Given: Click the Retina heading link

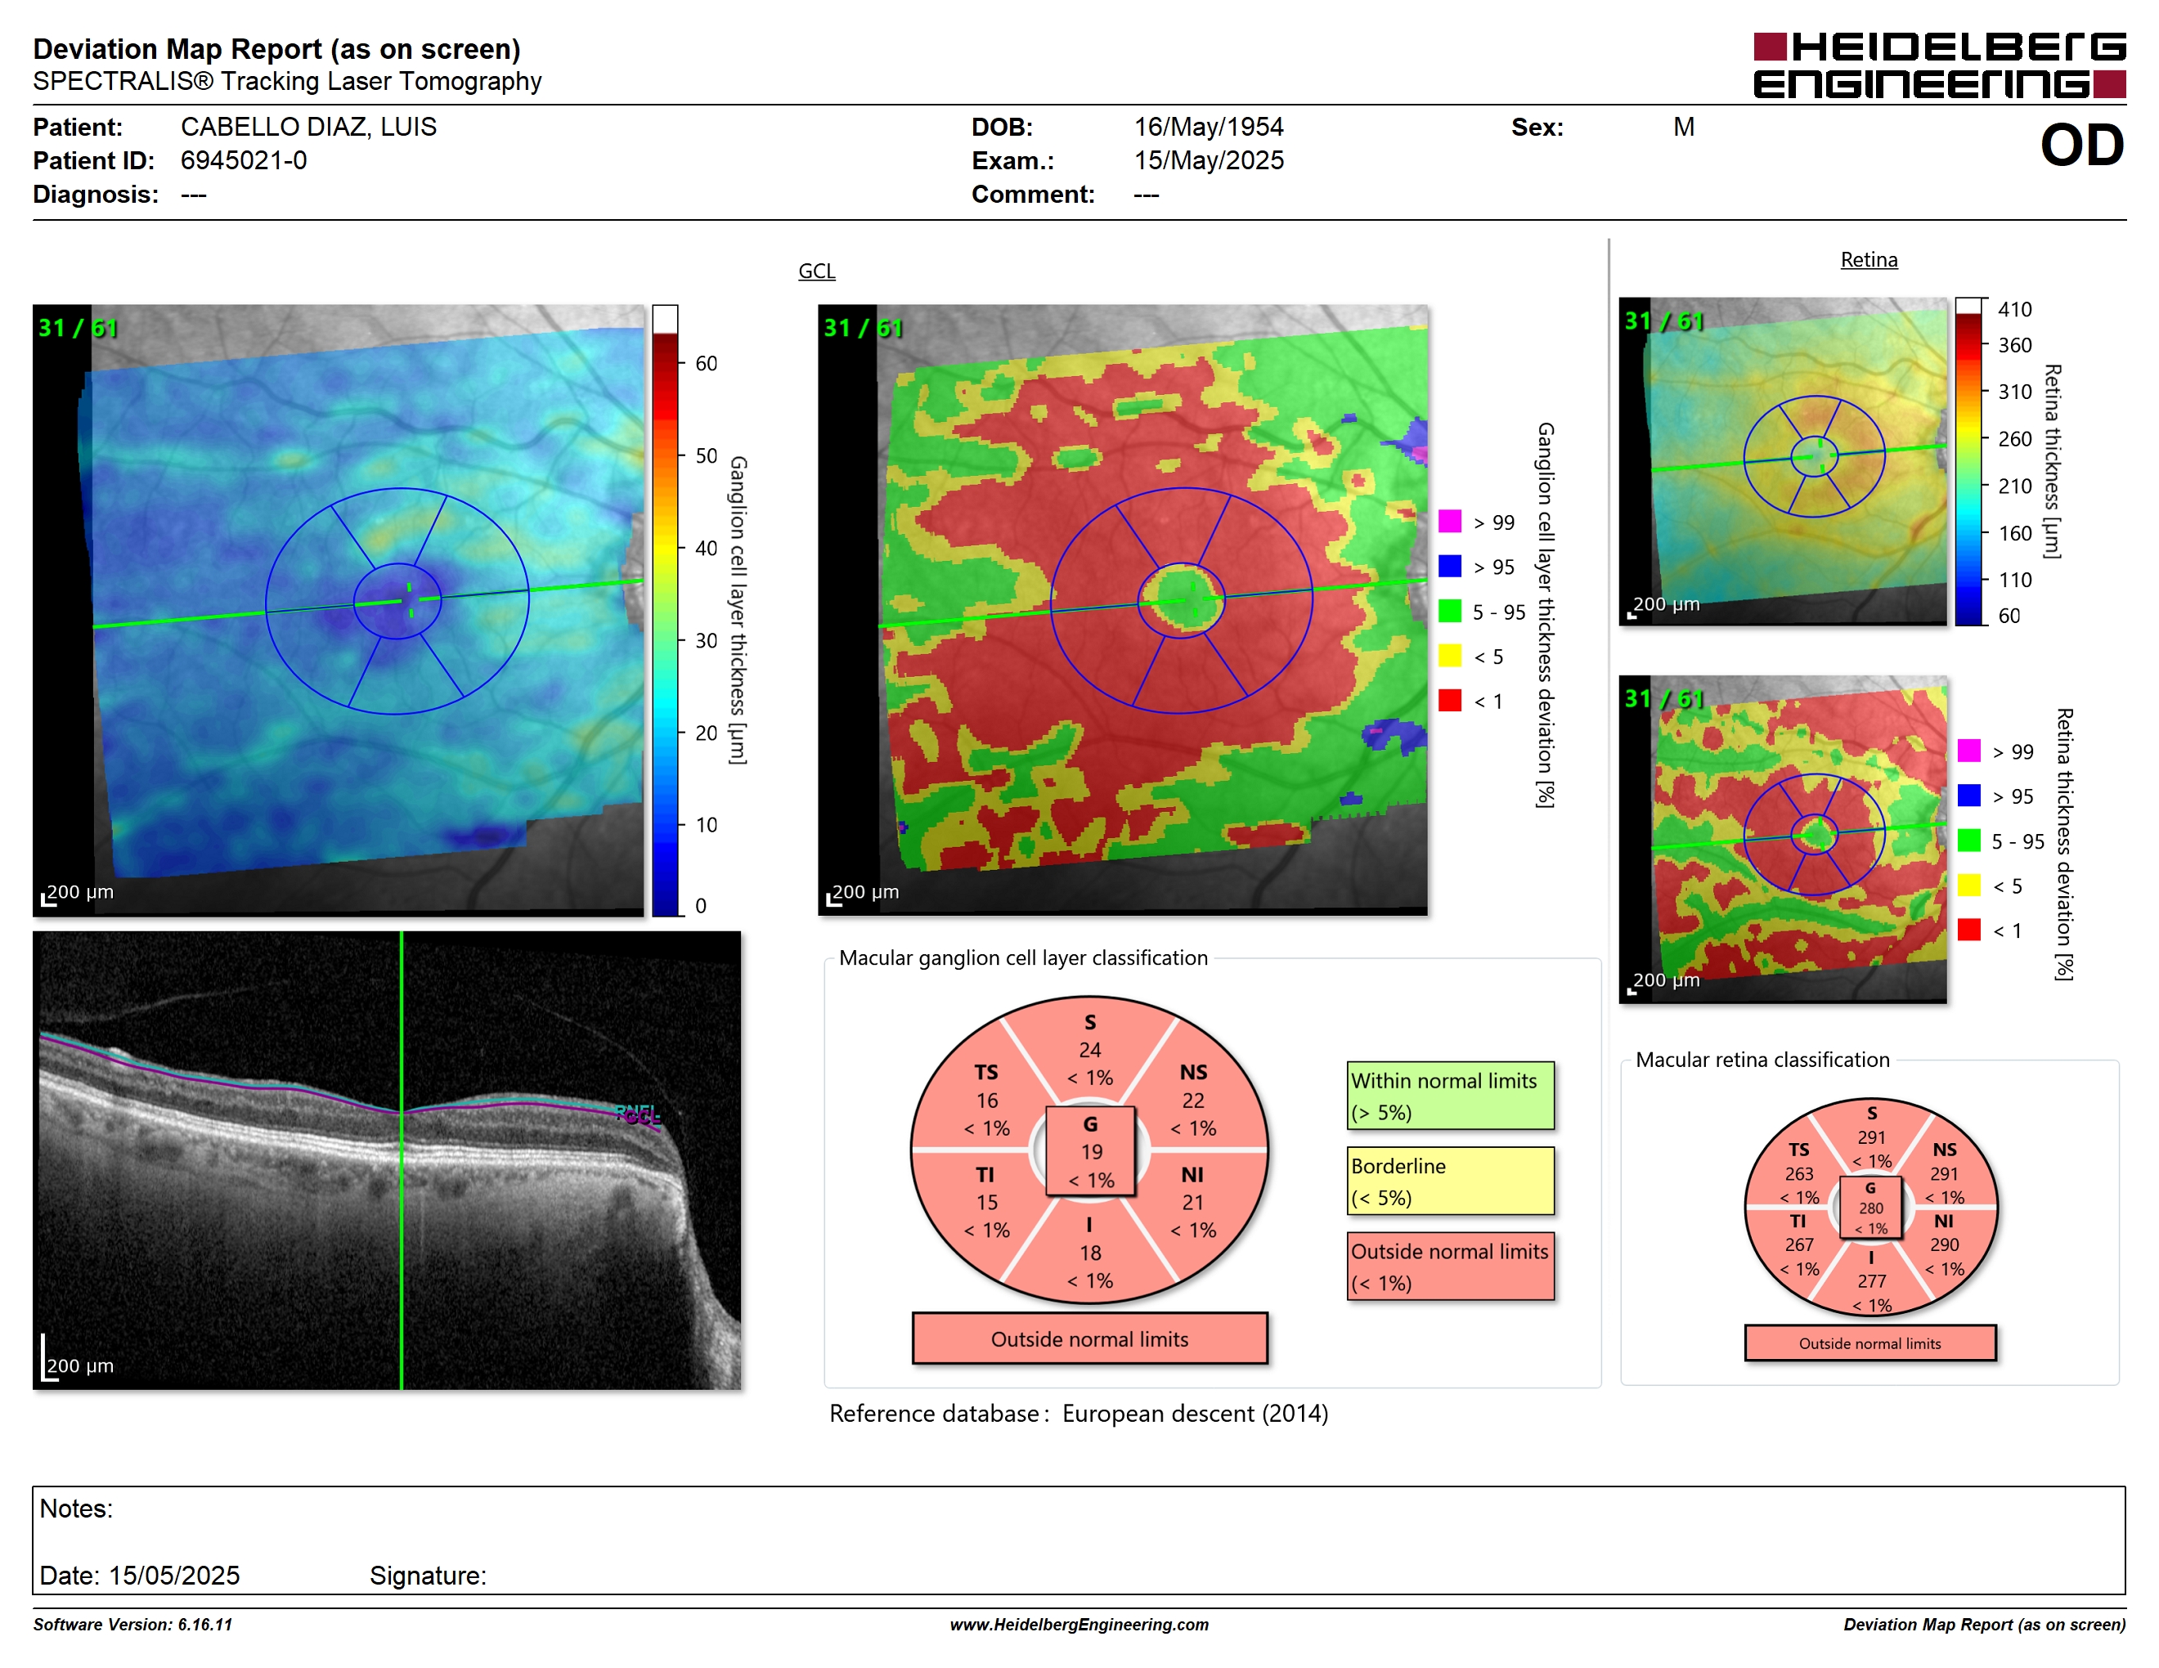Looking at the screenshot, I should (1869, 260).
